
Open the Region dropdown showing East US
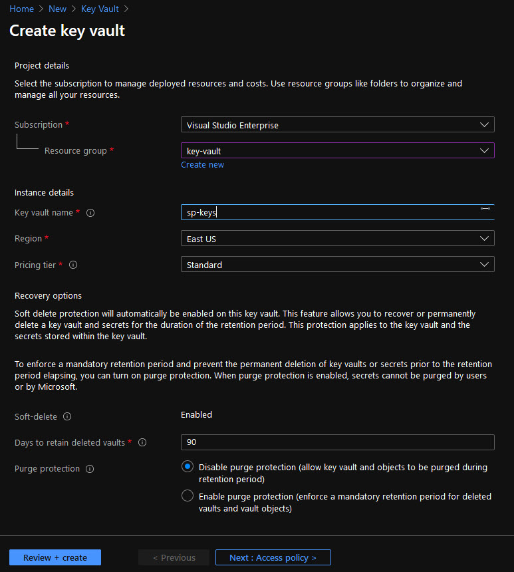click(337, 239)
